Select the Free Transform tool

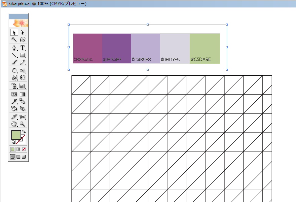[23, 77]
